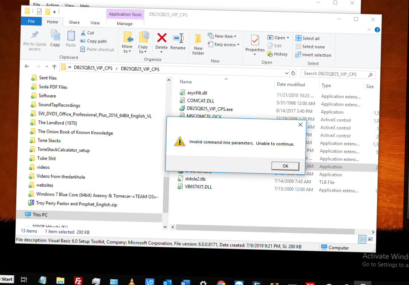Open Explorer help with the question mark icon
Image resolution: width=409 pixels, height=285 pixels.
[x=377, y=30]
